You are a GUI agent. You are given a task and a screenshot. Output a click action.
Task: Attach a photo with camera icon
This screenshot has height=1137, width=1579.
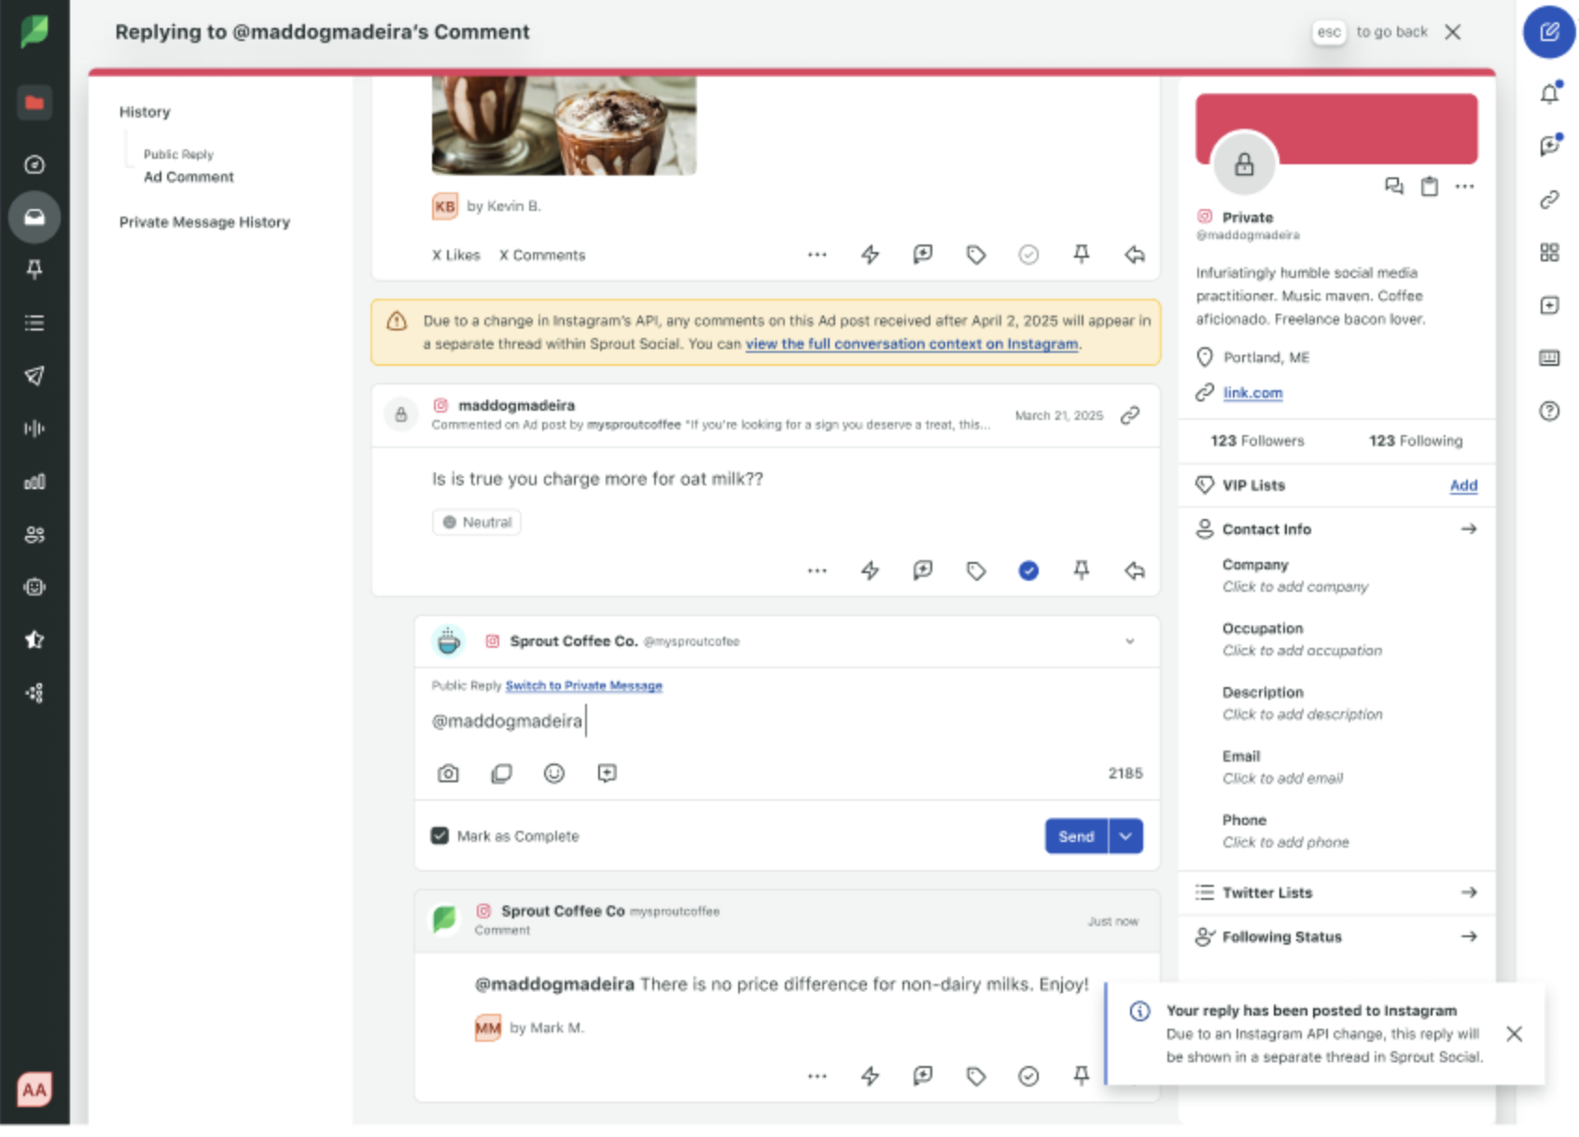click(449, 774)
